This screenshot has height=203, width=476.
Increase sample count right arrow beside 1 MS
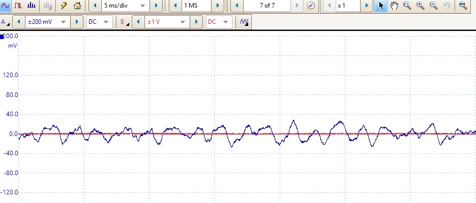pyautogui.click(x=218, y=6)
